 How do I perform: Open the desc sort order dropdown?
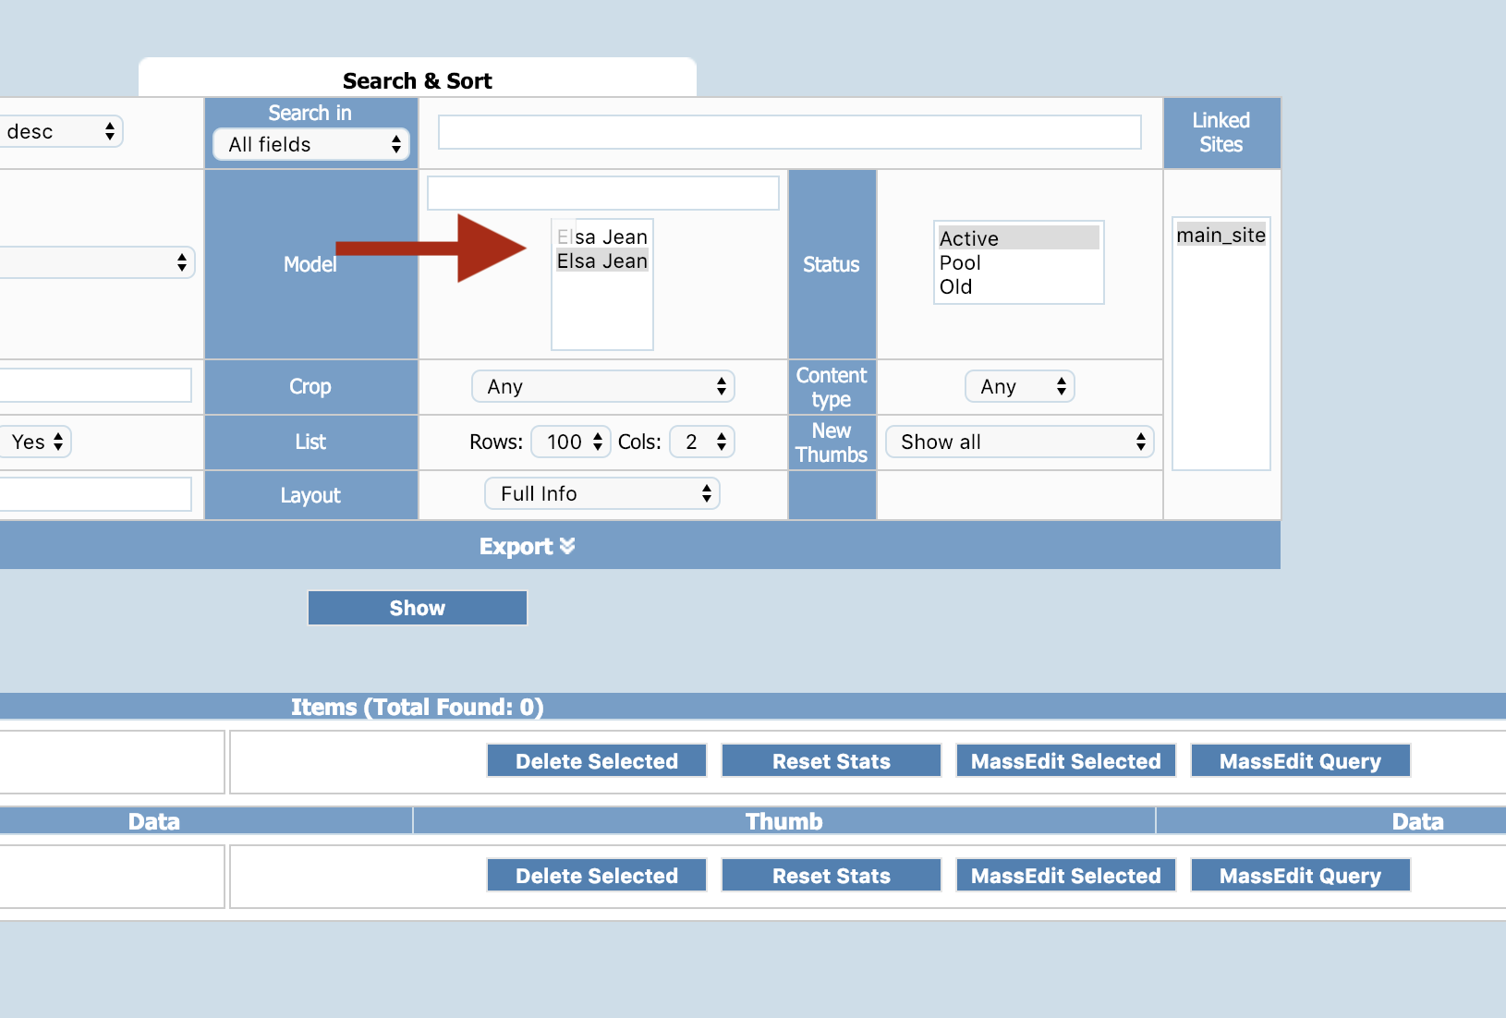pos(61,131)
